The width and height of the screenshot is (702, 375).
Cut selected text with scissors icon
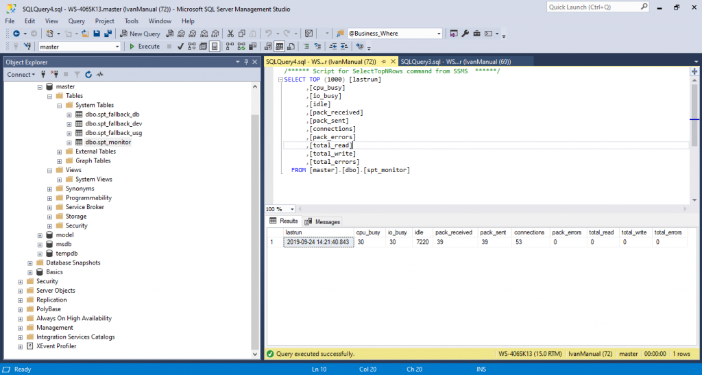coord(230,34)
